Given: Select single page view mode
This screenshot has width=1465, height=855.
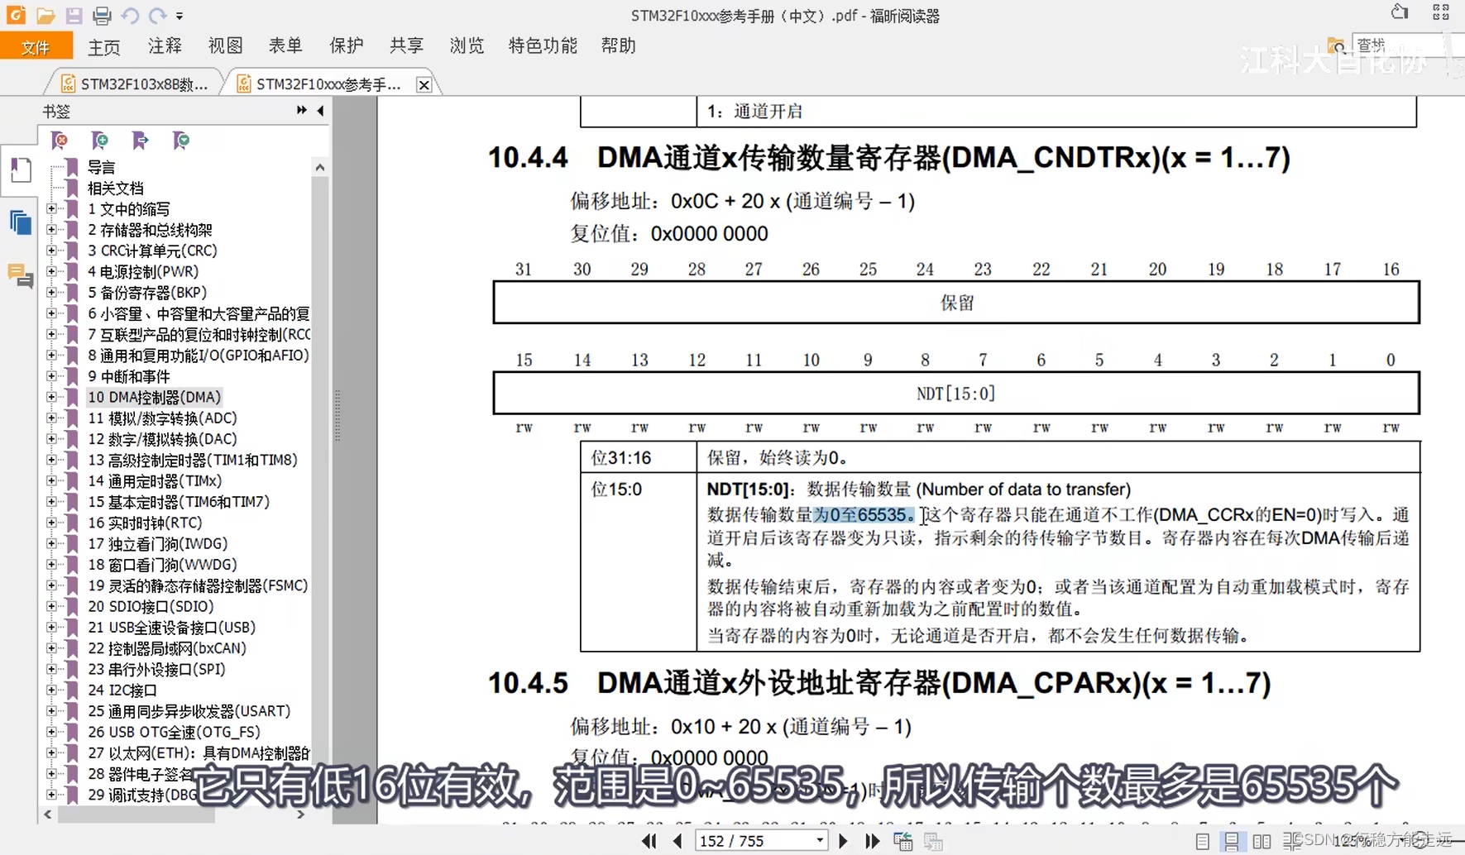Looking at the screenshot, I should coord(1202,842).
